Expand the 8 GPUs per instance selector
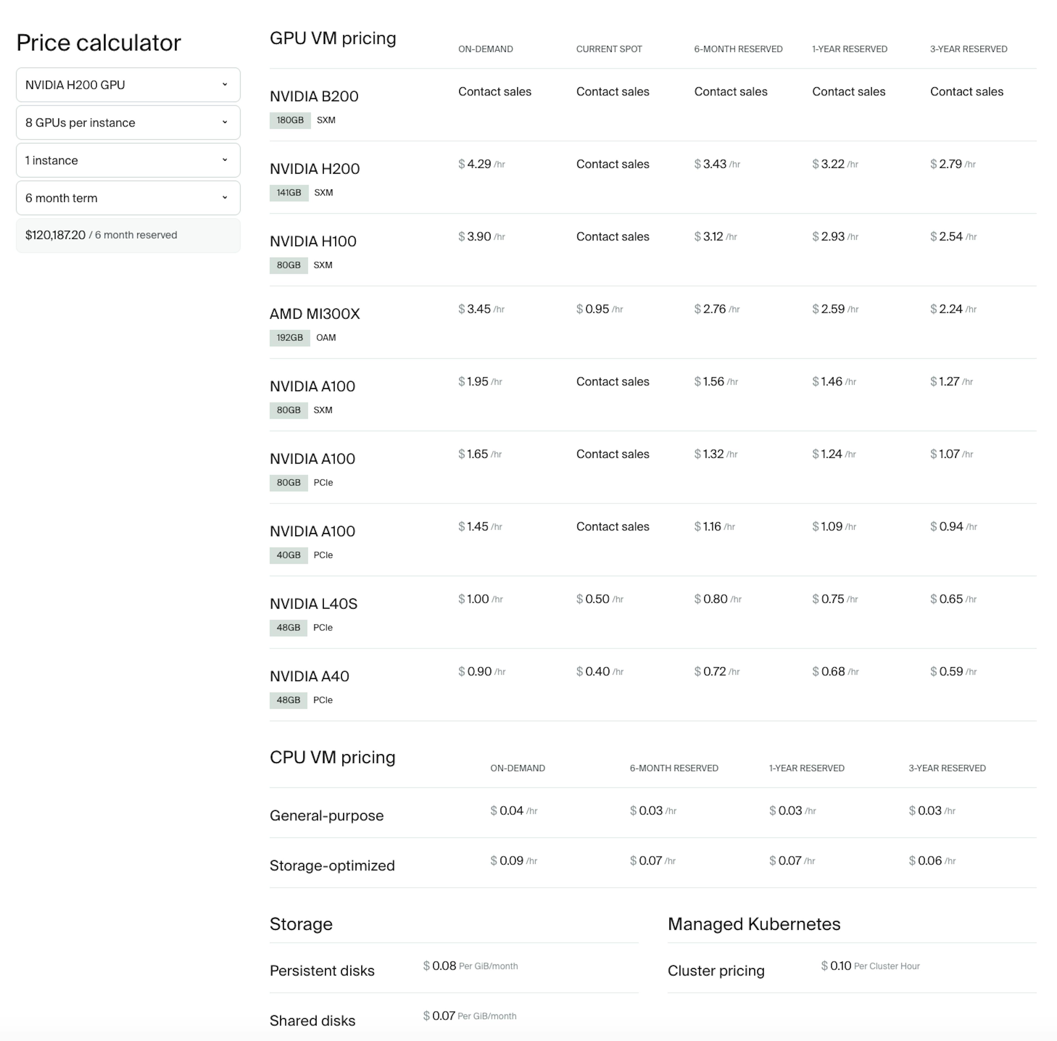This screenshot has width=1057, height=1041. (127, 122)
